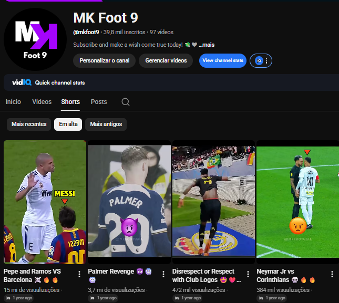This screenshot has height=303, width=339.
Task: Switch to the Posts tab
Action: [x=99, y=102]
